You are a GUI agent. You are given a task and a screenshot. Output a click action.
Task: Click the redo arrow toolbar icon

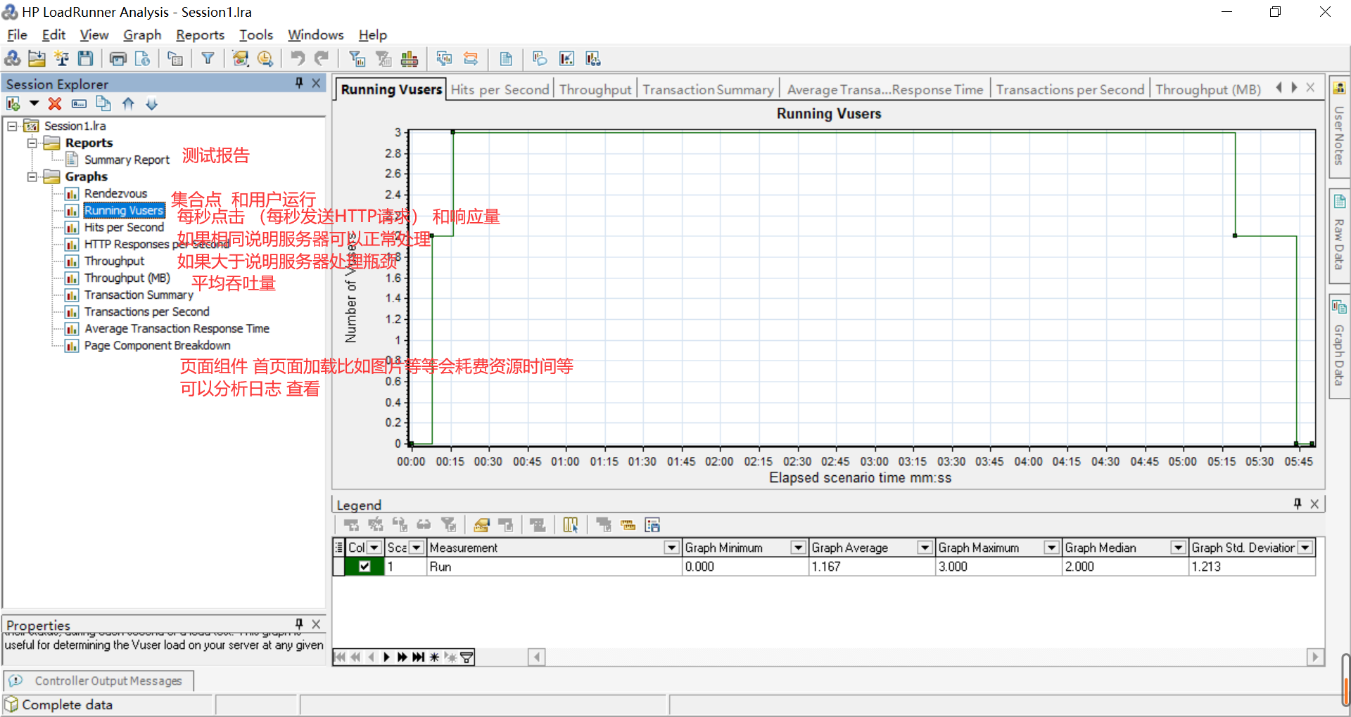(322, 59)
